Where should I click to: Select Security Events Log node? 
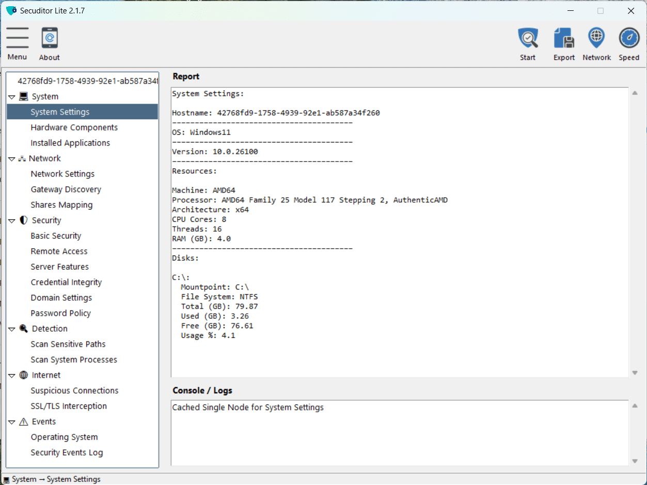[67, 452]
